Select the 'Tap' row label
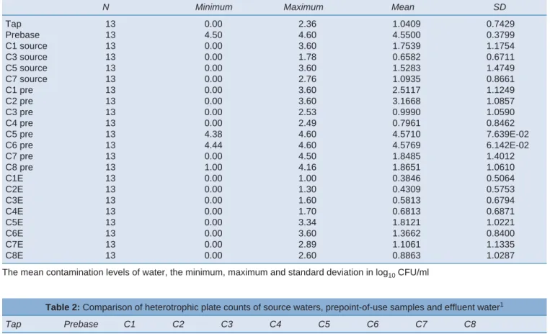The width and height of the screenshot is (550, 334). click(x=13, y=24)
